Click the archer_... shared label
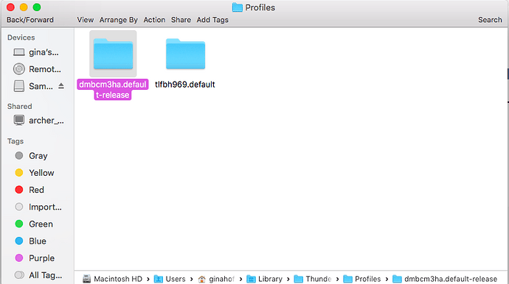Screen dimensions: 509x284 pos(46,121)
